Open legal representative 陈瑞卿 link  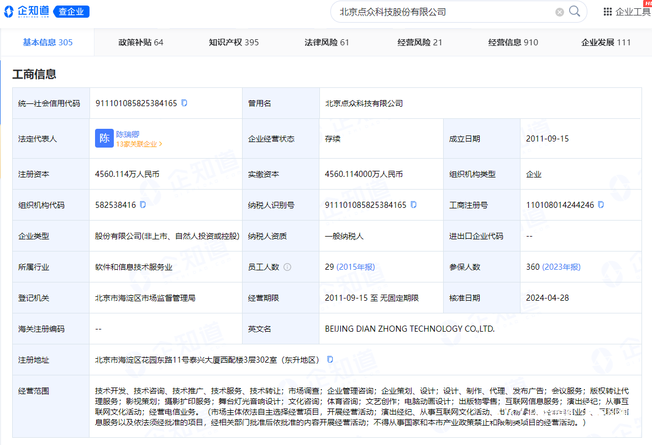click(128, 134)
